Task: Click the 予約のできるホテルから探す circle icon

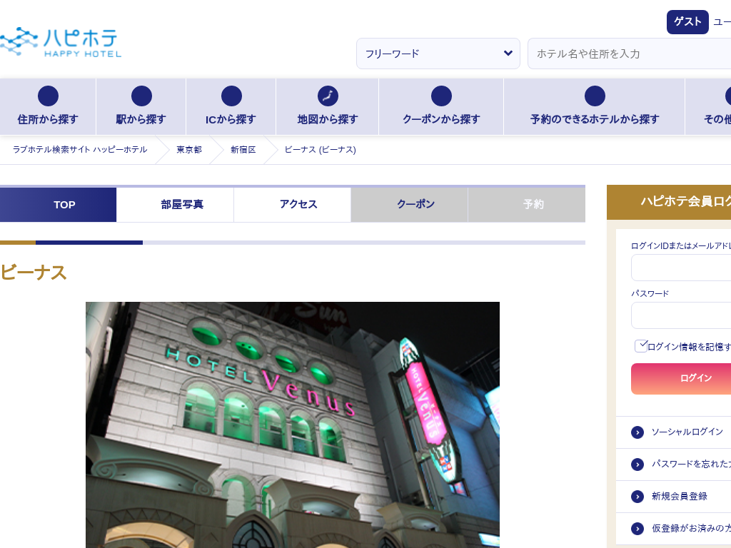Action: 595,96
